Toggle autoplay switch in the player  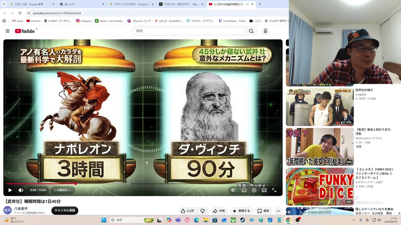point(233,190)
